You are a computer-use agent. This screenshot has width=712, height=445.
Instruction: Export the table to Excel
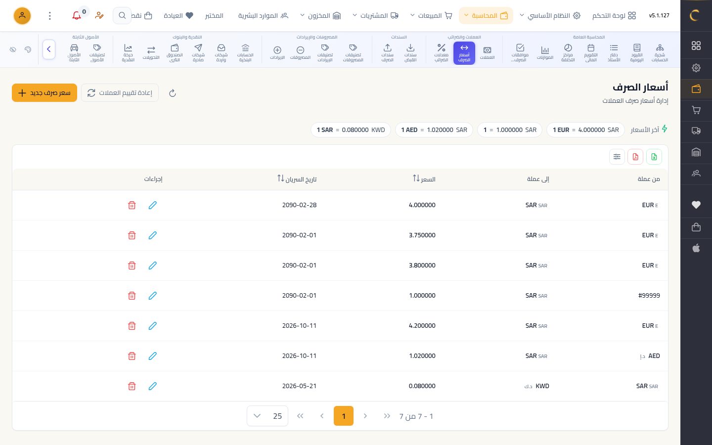[654, 157]
